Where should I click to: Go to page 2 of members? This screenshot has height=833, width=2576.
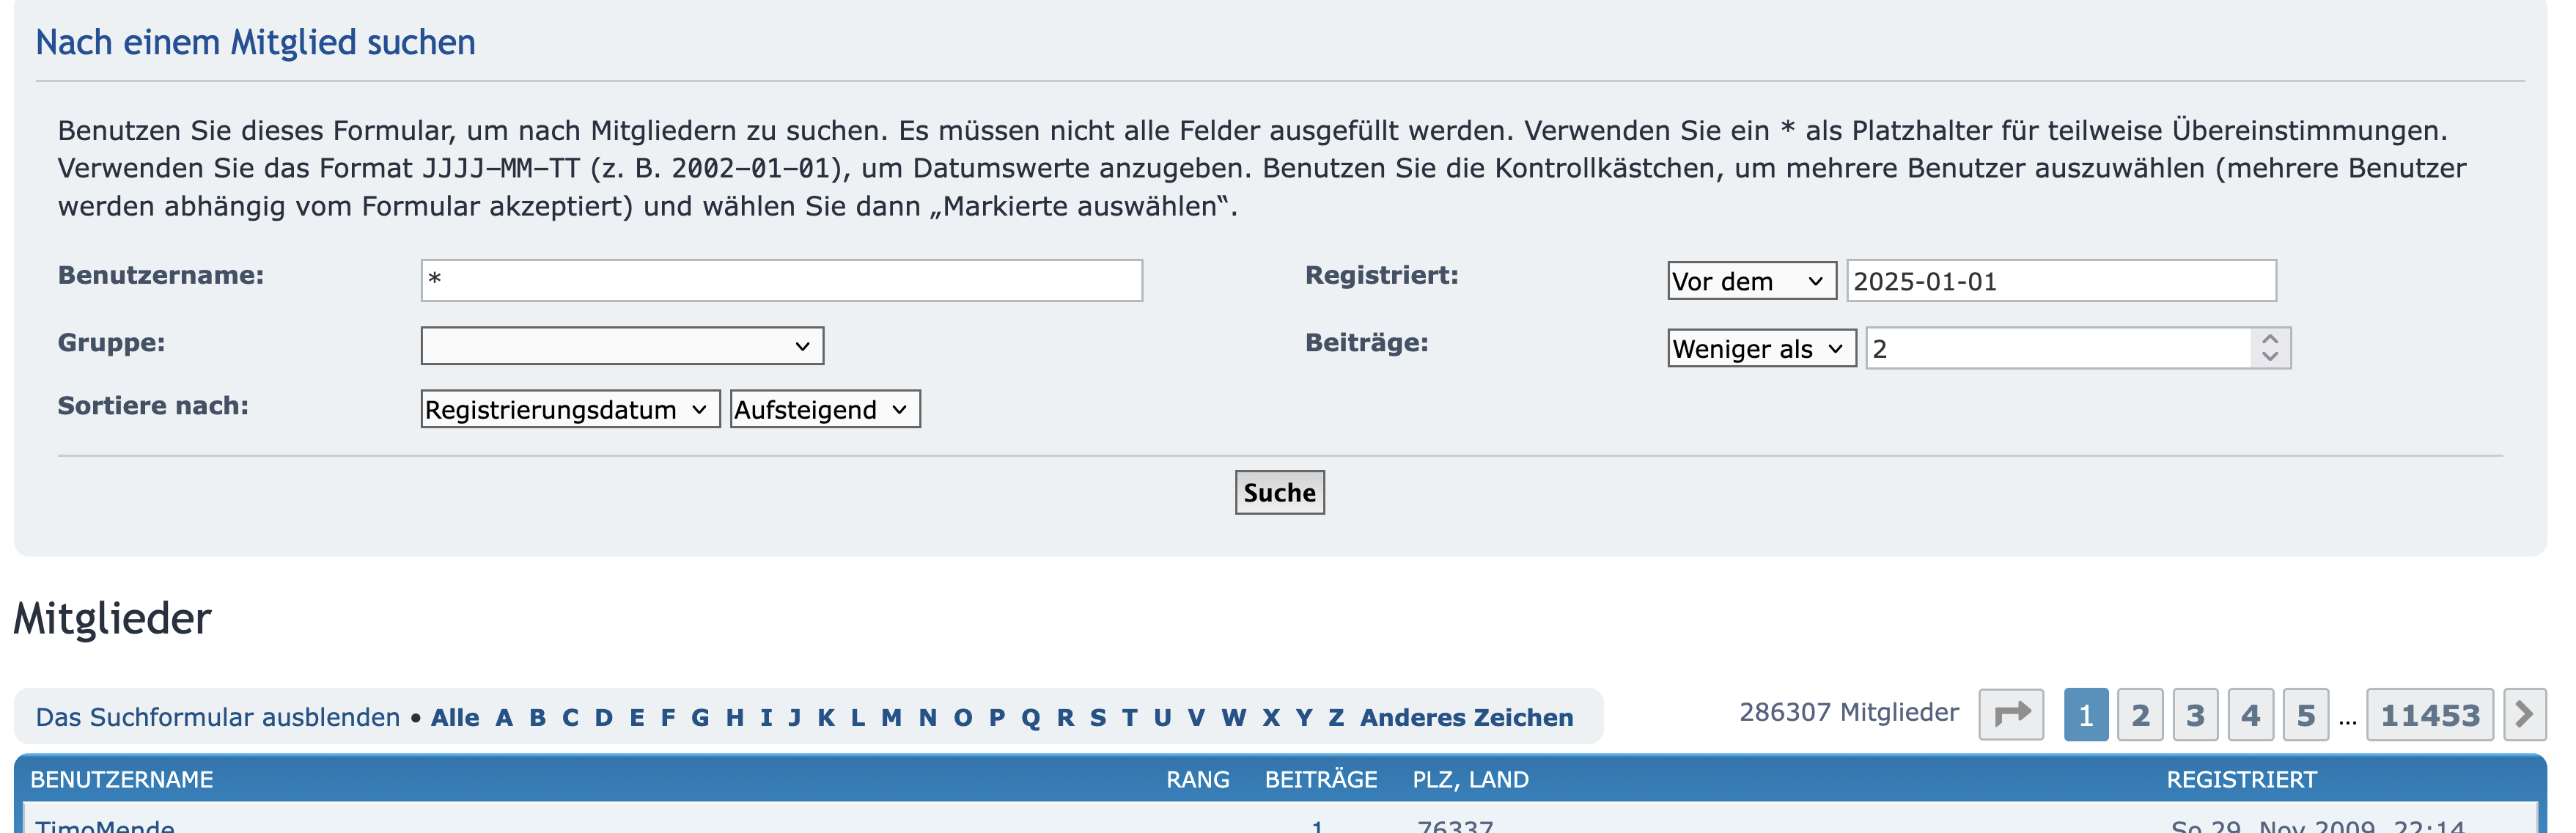click(2140, 715)
